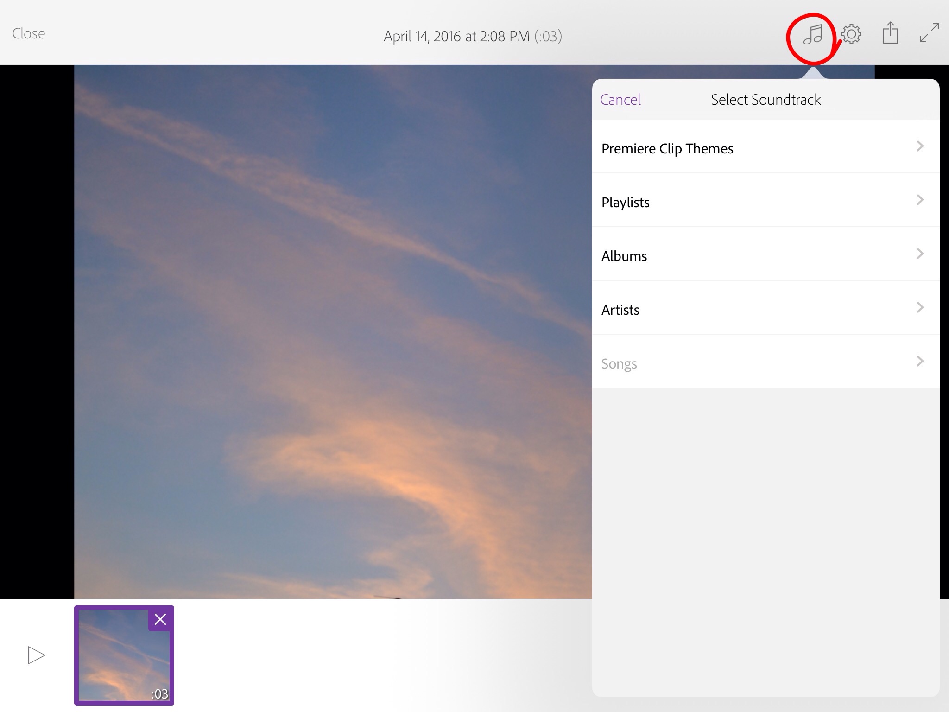Remove clip using the purple X icon

(160, 619)
